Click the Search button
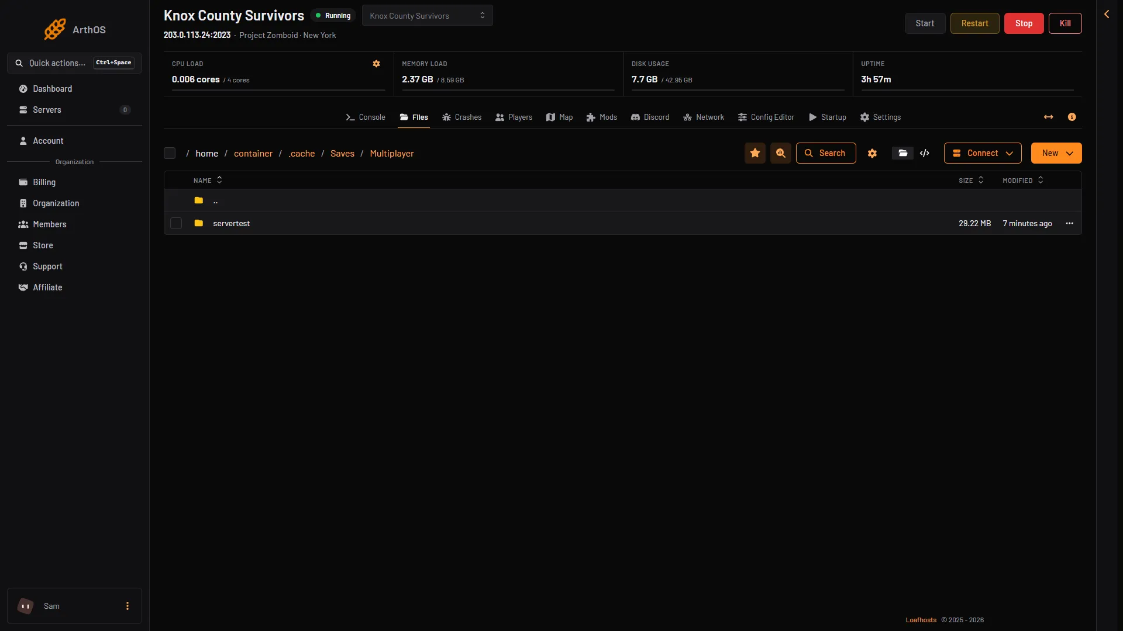 (826, 153)
